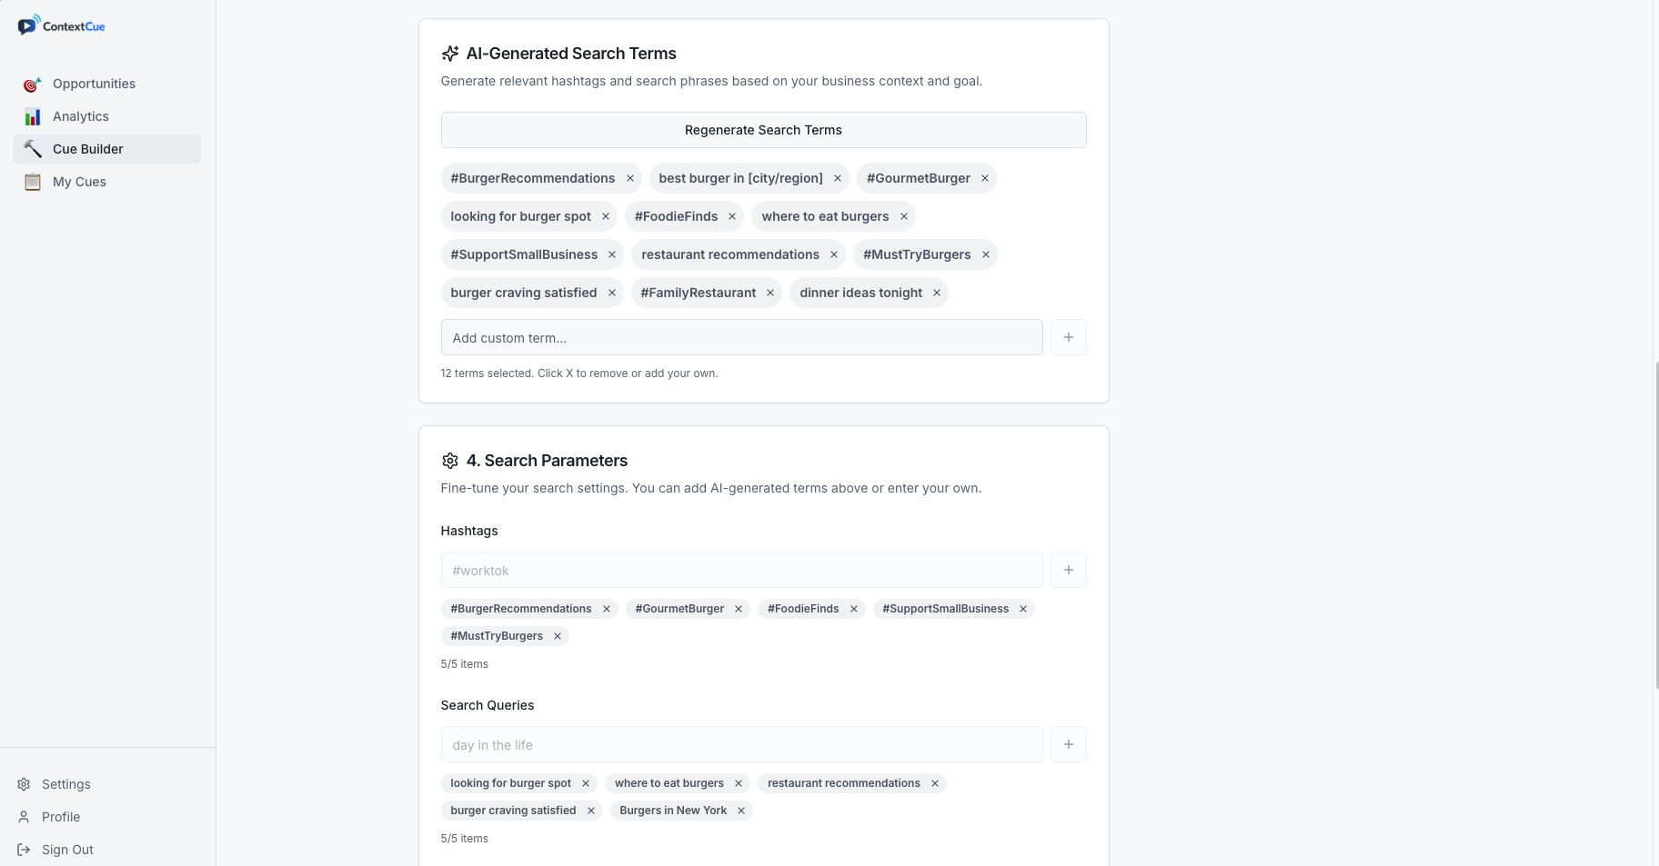Click inside the day in the life query field
Screen dimensions: 1659x866
[741, 744]
